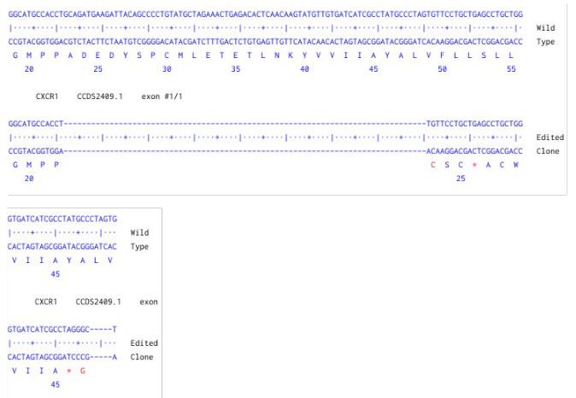This screenshot has width=576, height=398.
Task: Click the red stop codon asterisk in top edited clone
Action: (474, 165)
